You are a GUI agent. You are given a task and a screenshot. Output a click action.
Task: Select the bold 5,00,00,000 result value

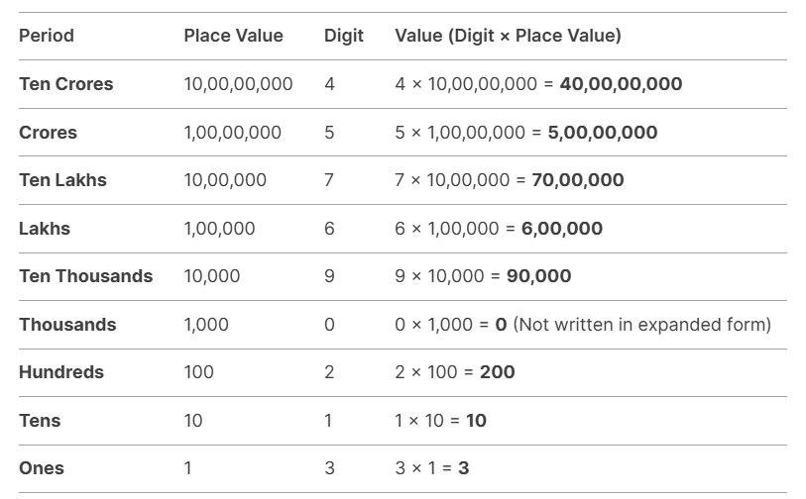[602, 133]
